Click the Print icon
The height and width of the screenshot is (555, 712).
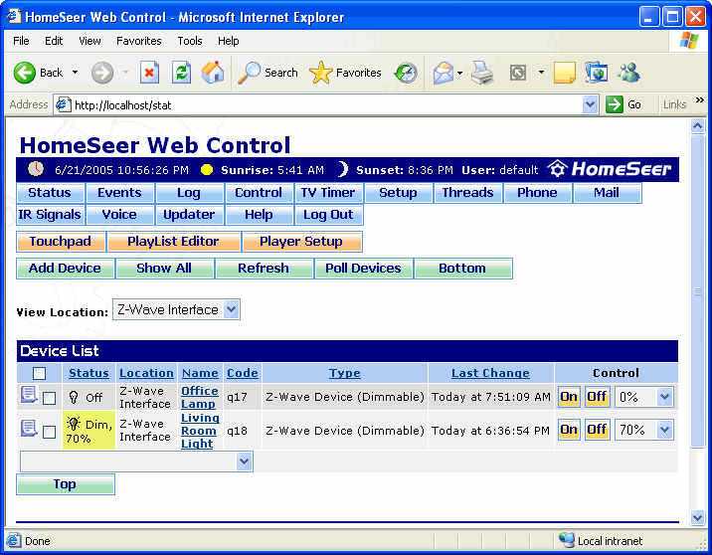pyautogui.click(x=481, y=73)
